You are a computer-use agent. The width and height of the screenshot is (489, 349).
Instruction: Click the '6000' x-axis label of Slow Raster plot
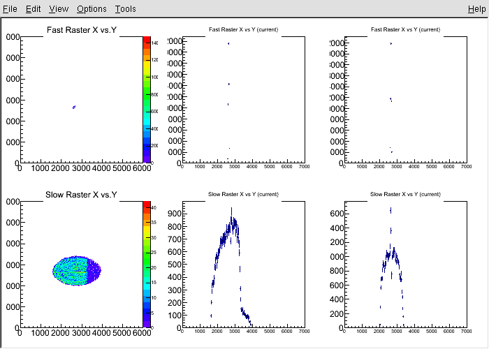pyautogui.click(x=142, y=333)
